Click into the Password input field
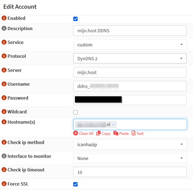Screen dimensions: 193x195 (x=130, y=100)
